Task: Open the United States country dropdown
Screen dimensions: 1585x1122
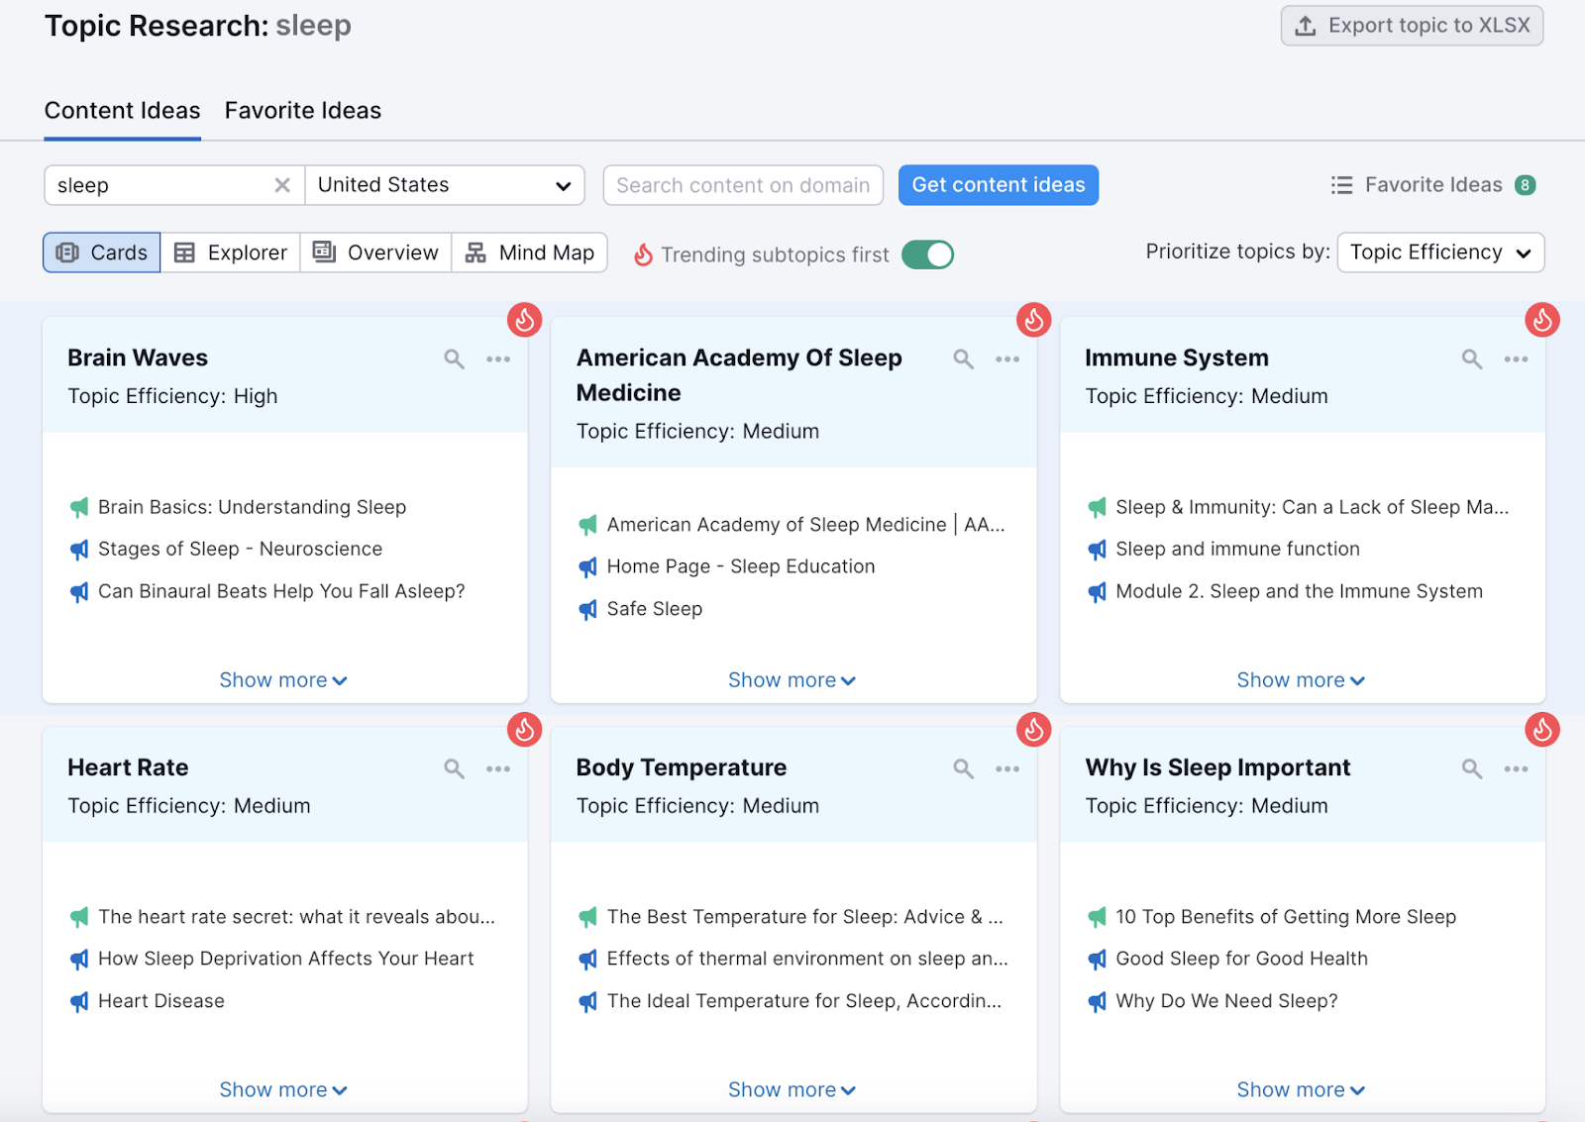Action: 444,184
